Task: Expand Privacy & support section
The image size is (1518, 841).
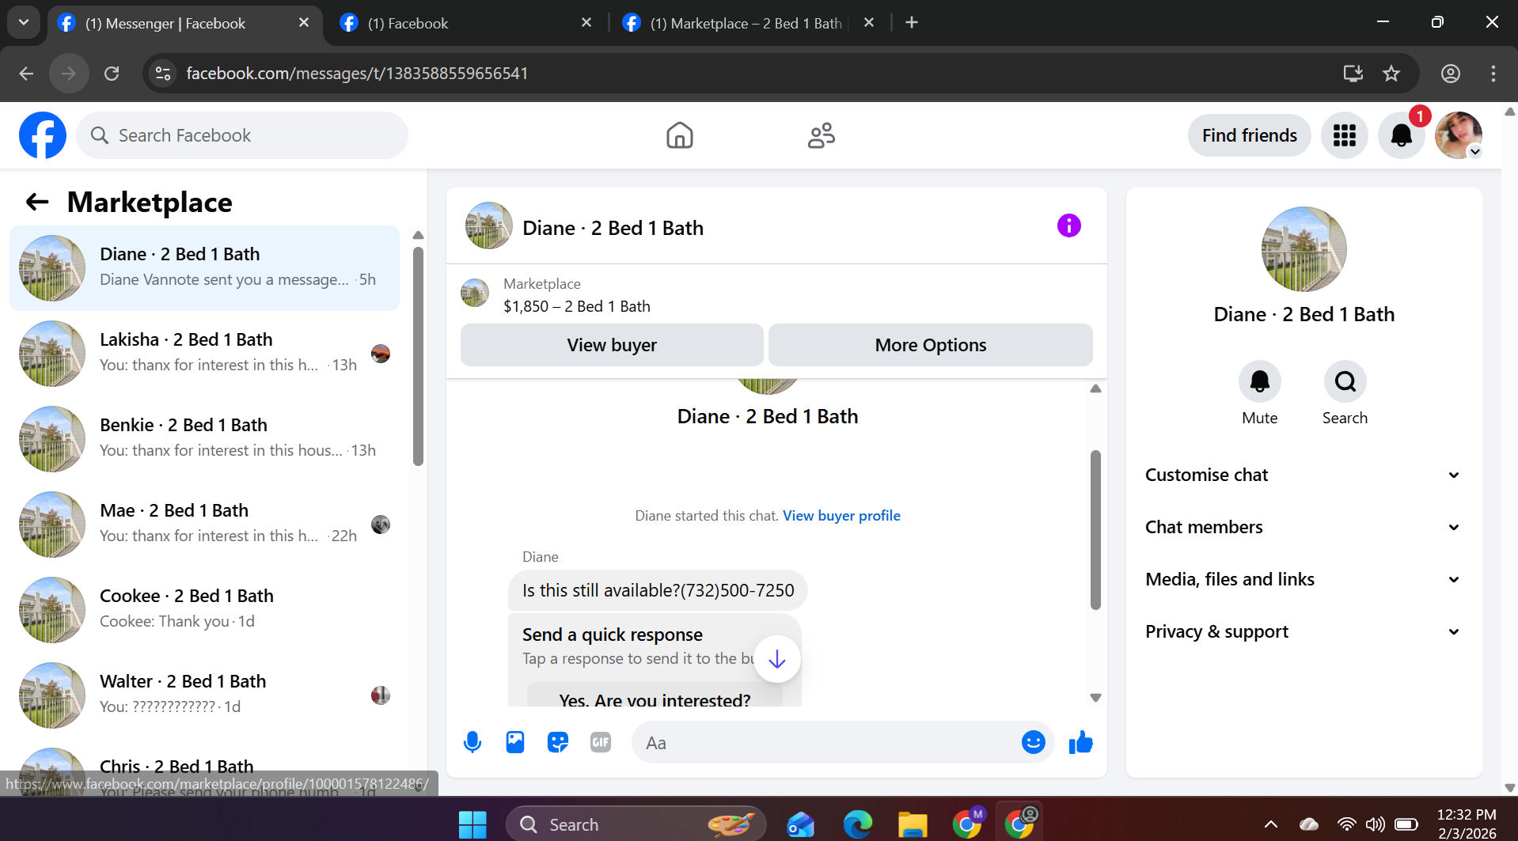Action: pyautogui.click(x=1303, y=631)
